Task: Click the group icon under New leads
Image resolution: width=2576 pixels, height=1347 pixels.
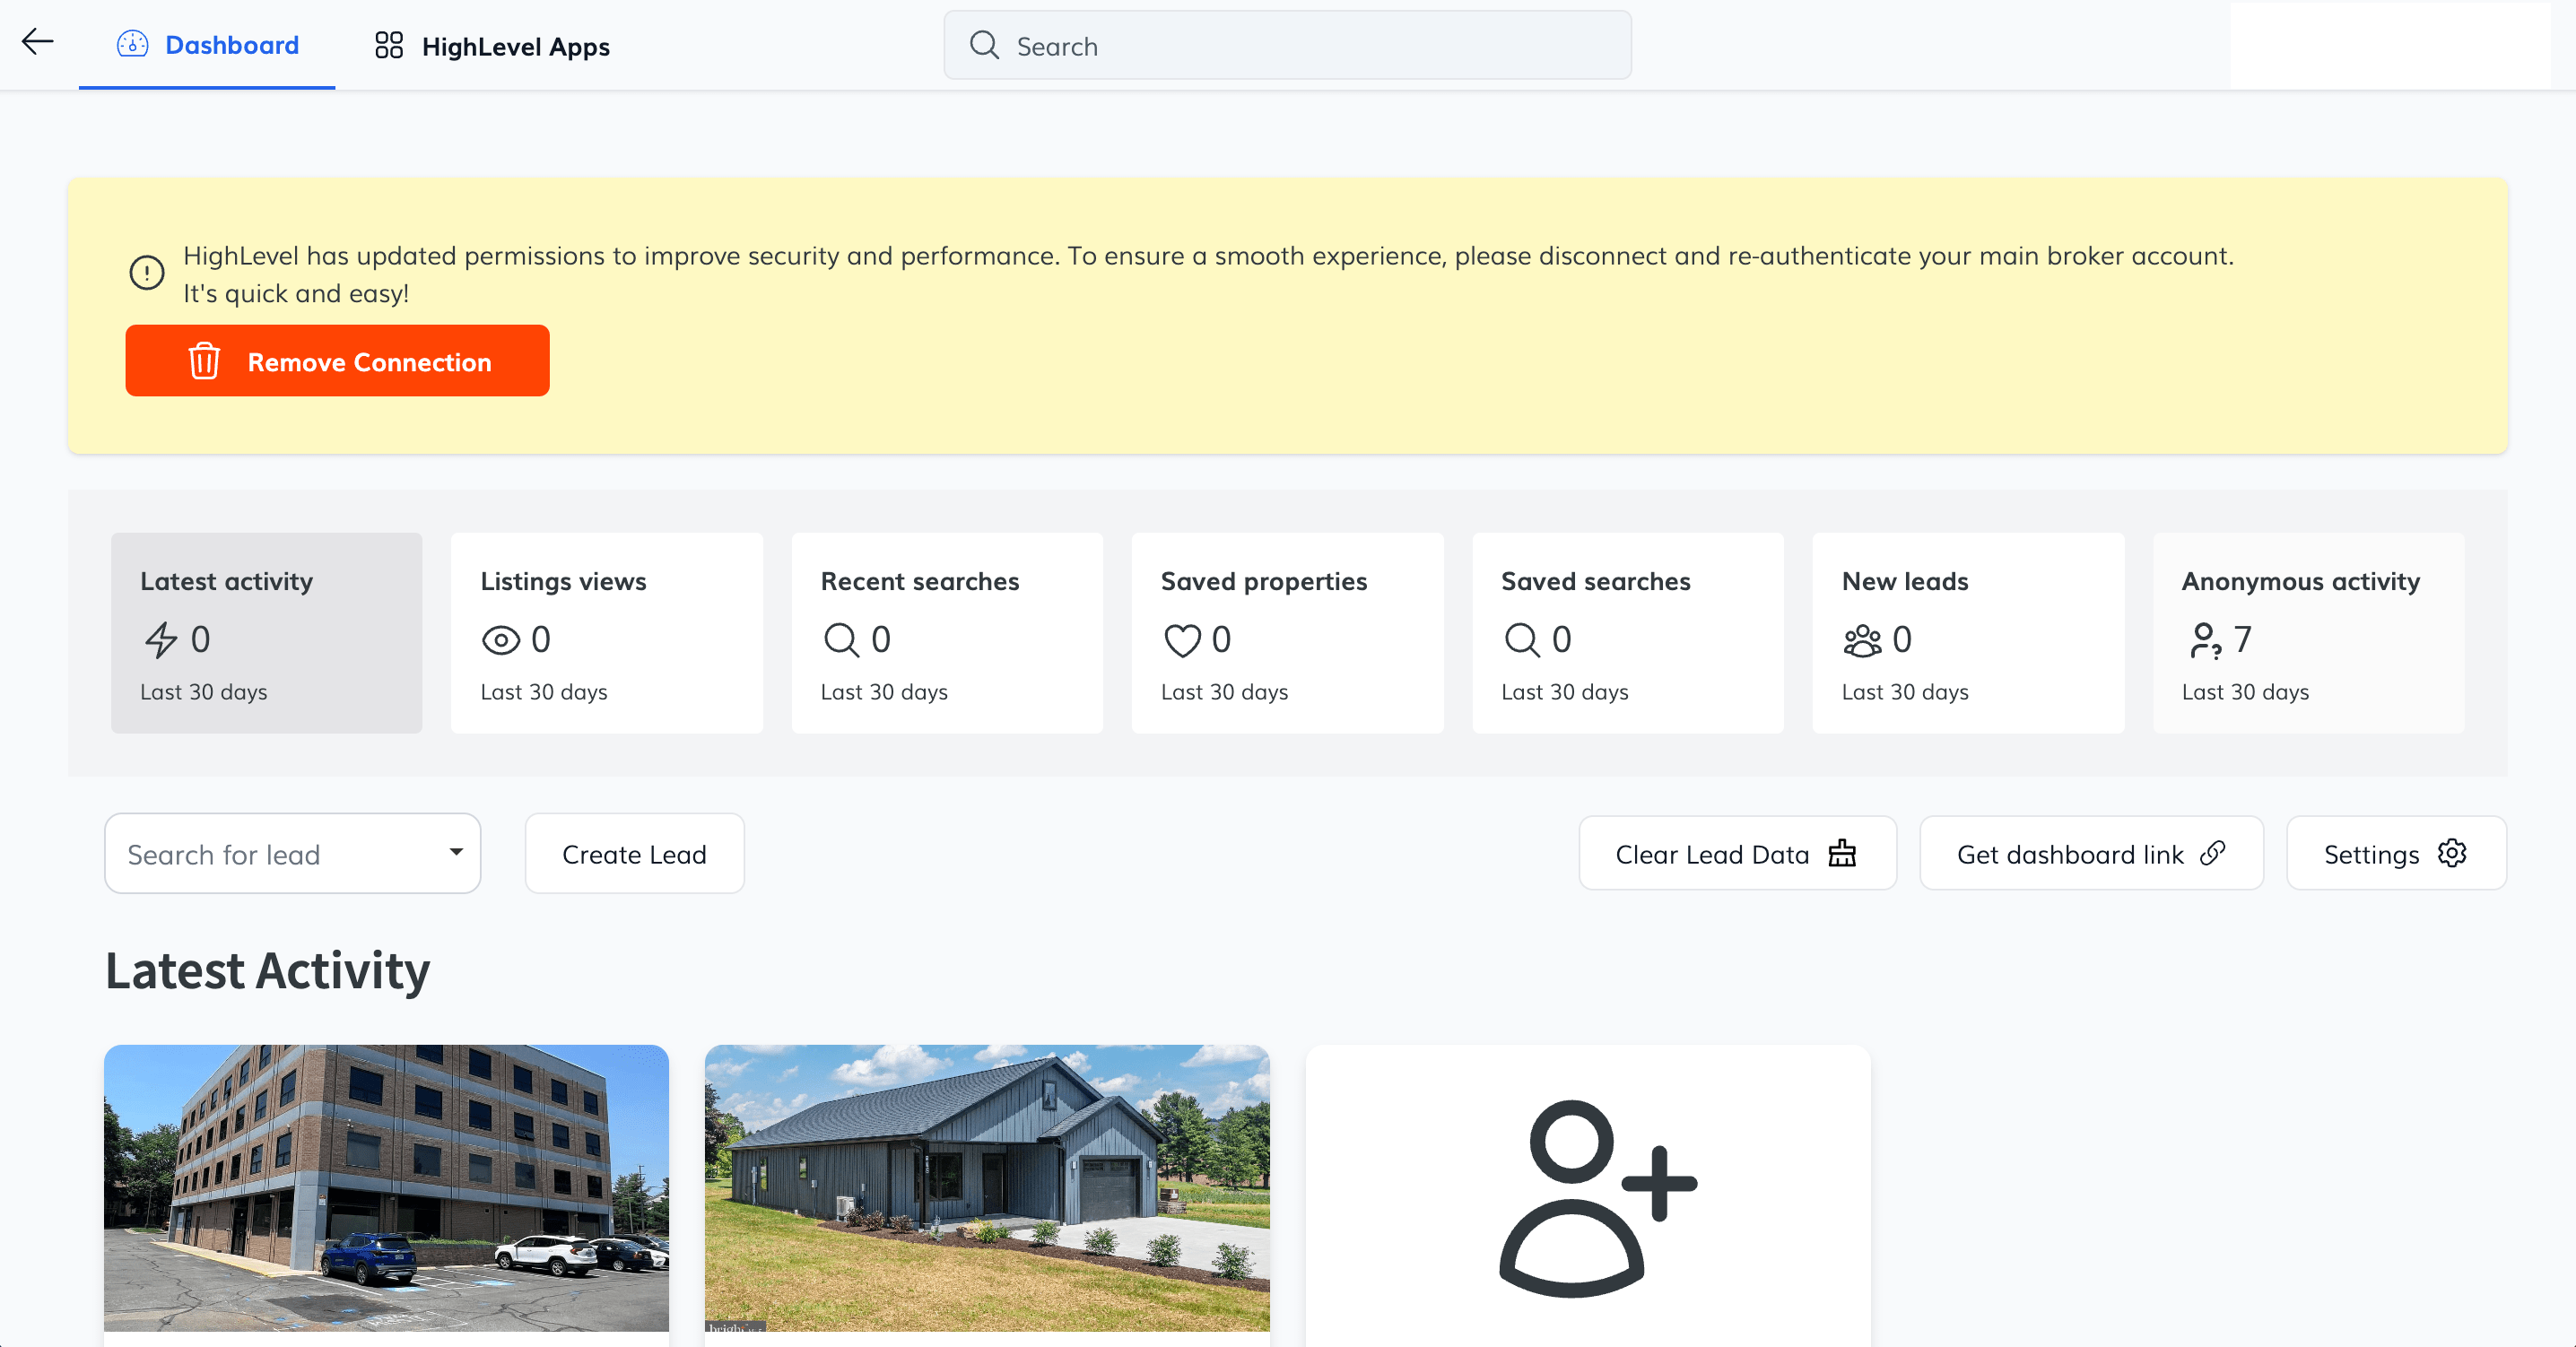Action: 1862,640
